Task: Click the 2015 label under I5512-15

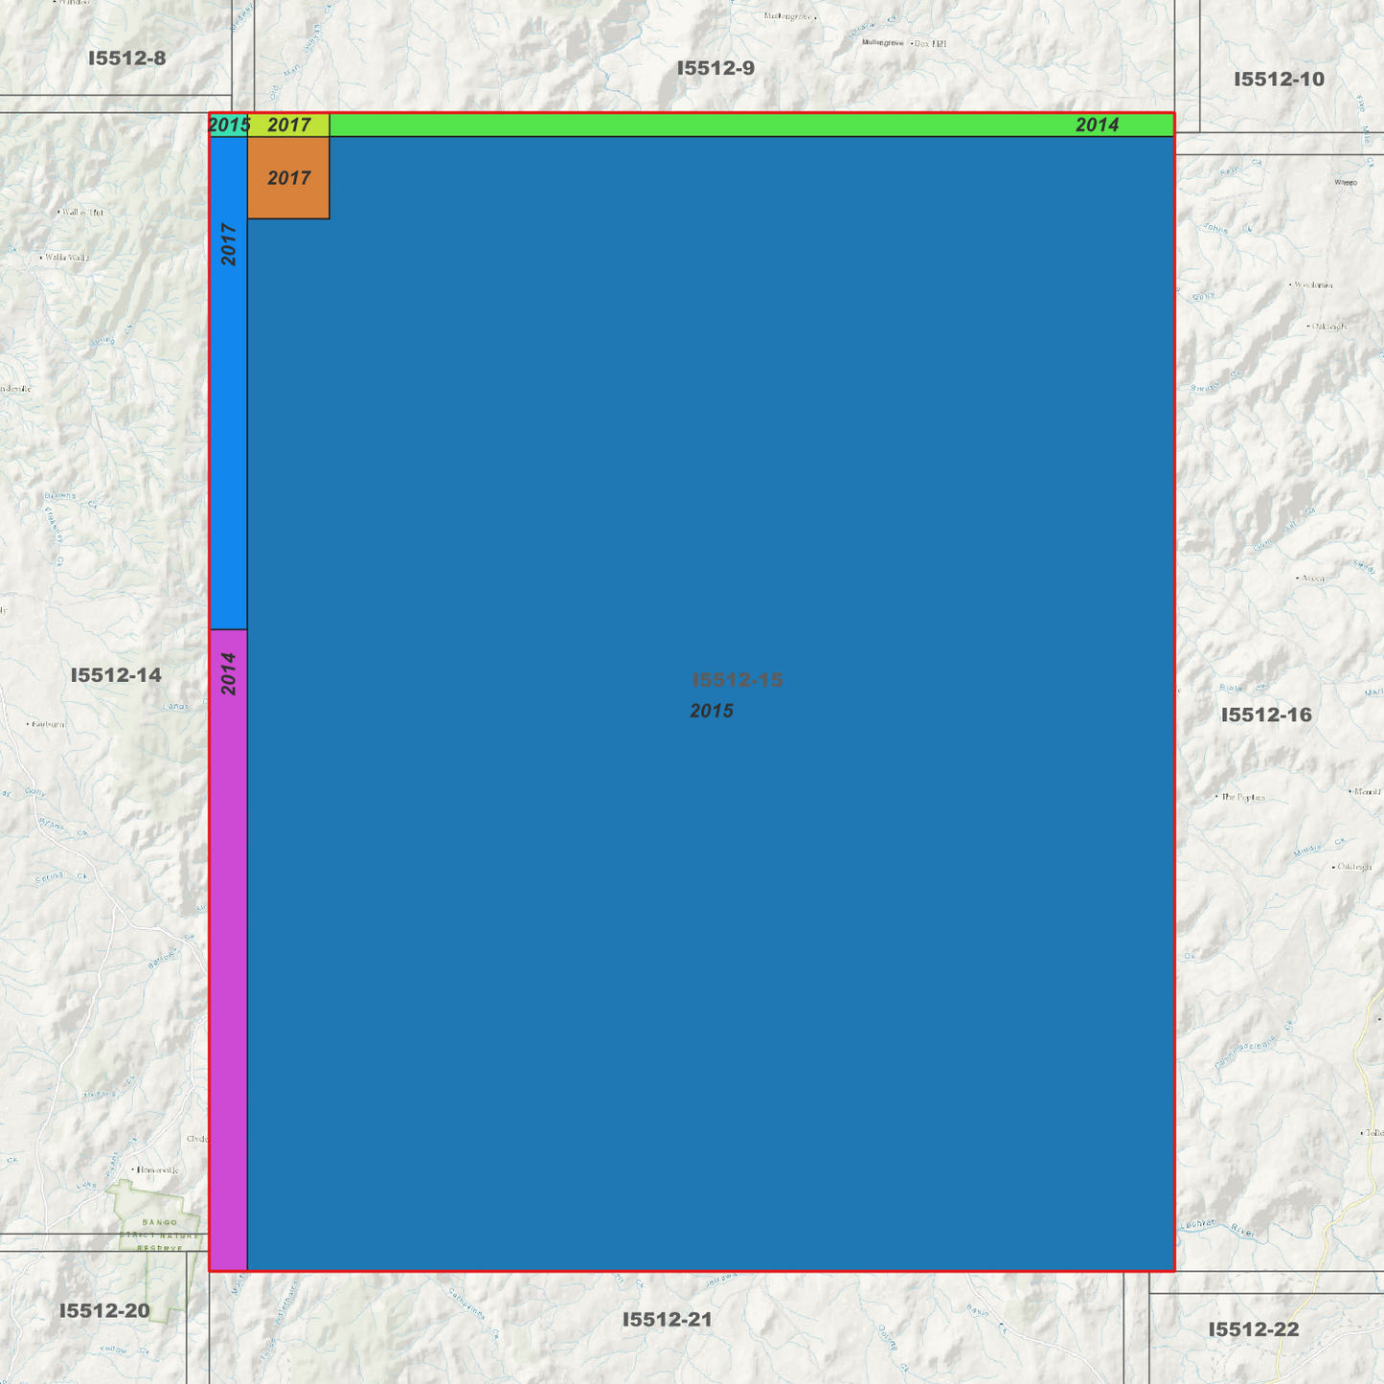Action: (x=712, y=711)
